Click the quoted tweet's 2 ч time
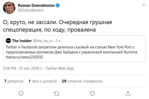The height and width of the screenshot is (99, 149). pos(58,41)
